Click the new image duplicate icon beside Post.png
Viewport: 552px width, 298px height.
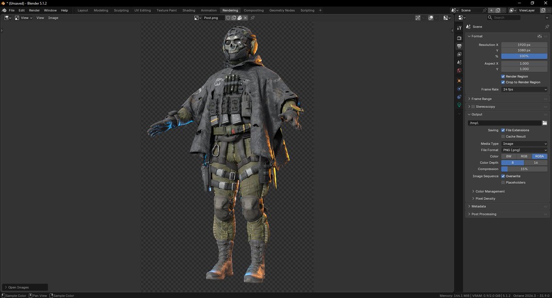234,17
